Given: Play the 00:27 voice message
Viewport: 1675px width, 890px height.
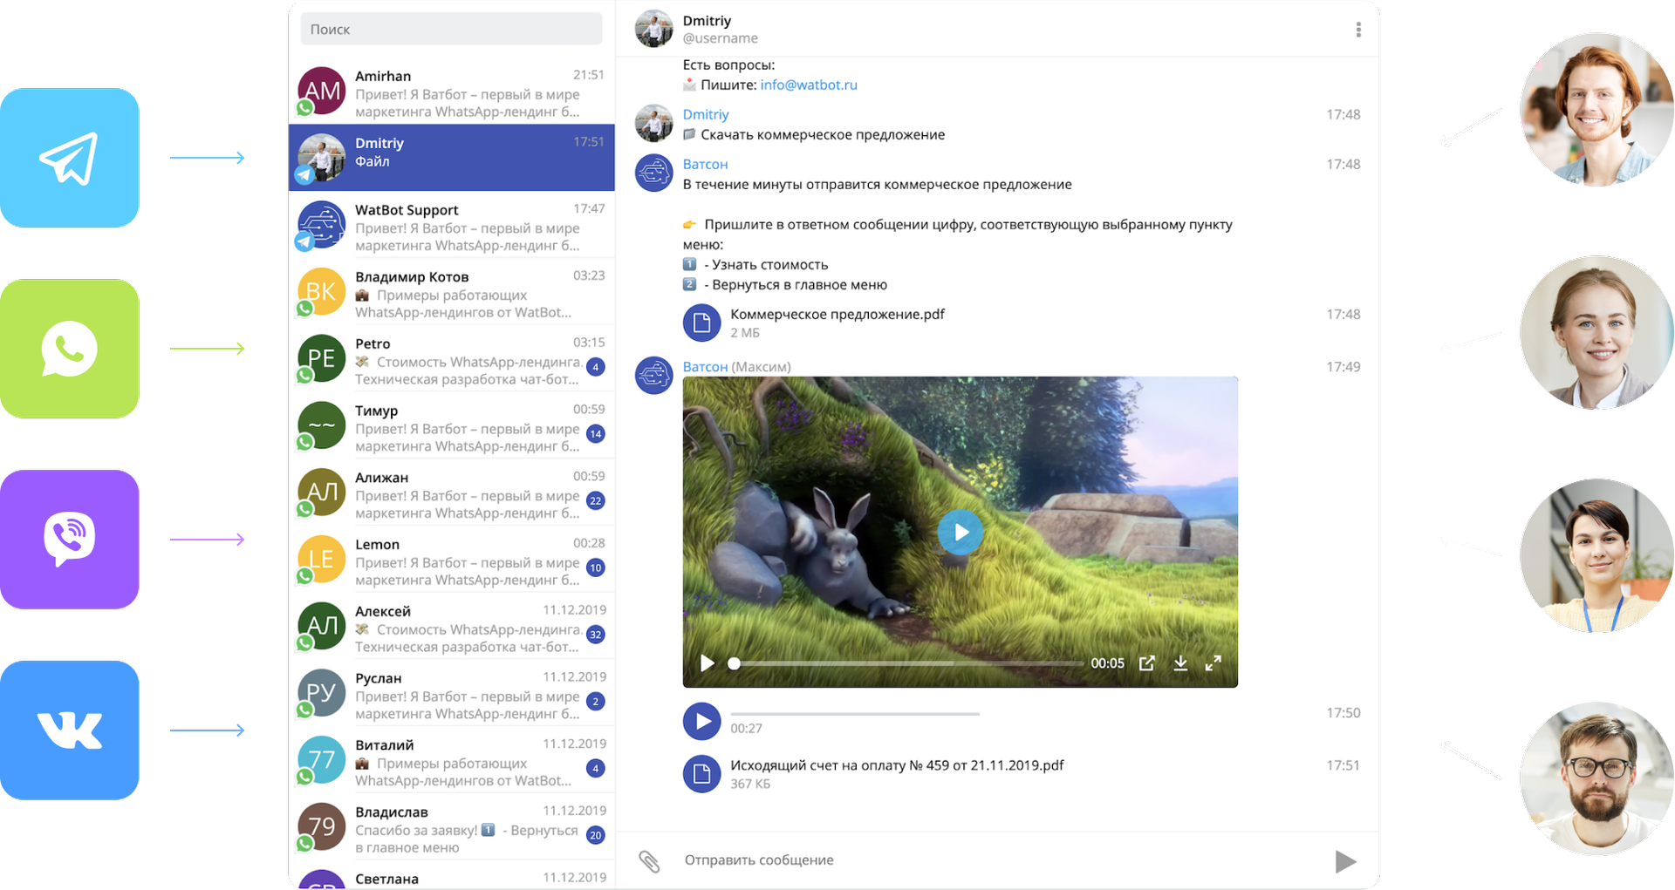Looking at the screenshot, I should pyautogui.click(x=701, y=721).
